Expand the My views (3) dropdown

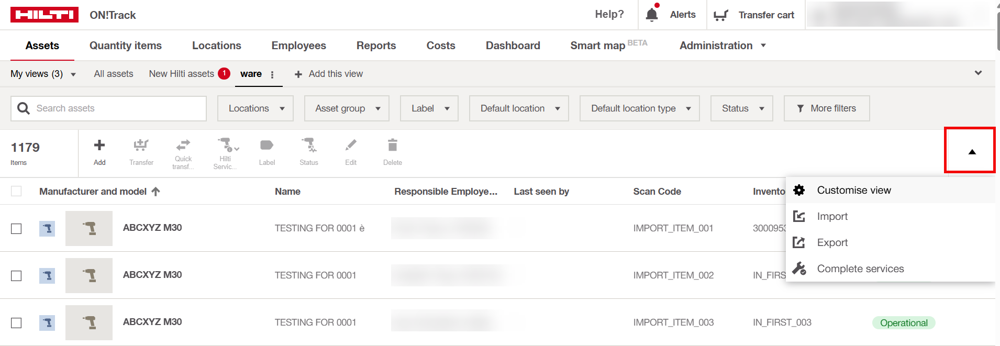(43, 74)
